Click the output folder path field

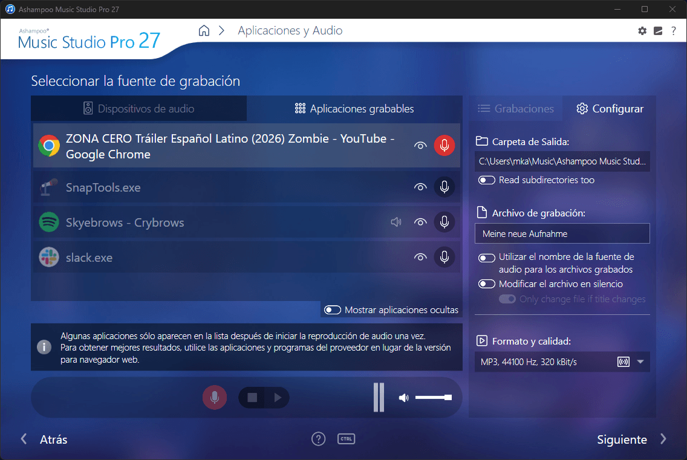tap(562, 161)
